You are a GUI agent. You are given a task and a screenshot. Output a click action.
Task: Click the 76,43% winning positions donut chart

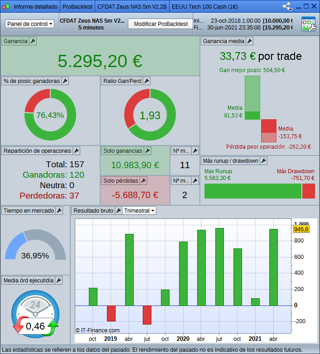pyautogui.click(x=50, y=115)
